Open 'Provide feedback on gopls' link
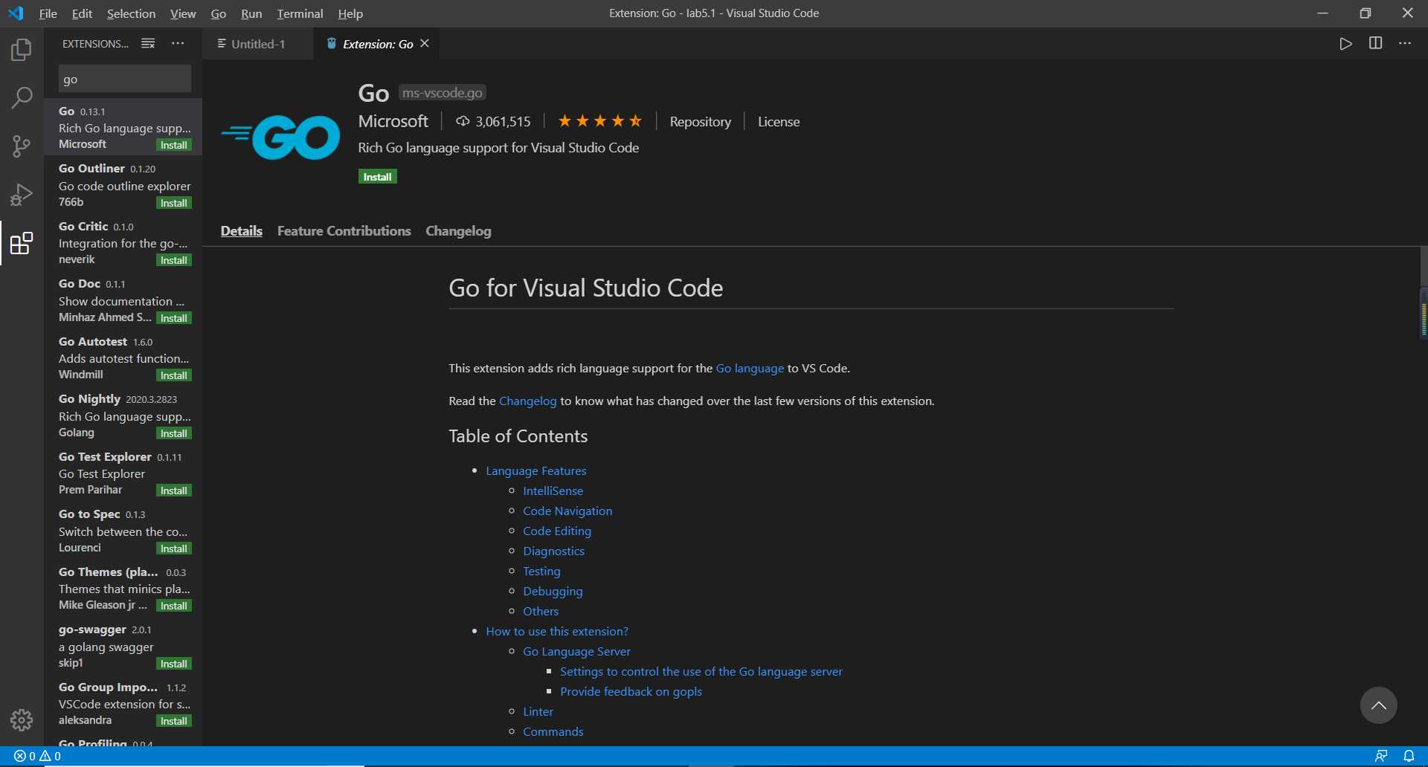1428x767 pixels. click(631, 691)
